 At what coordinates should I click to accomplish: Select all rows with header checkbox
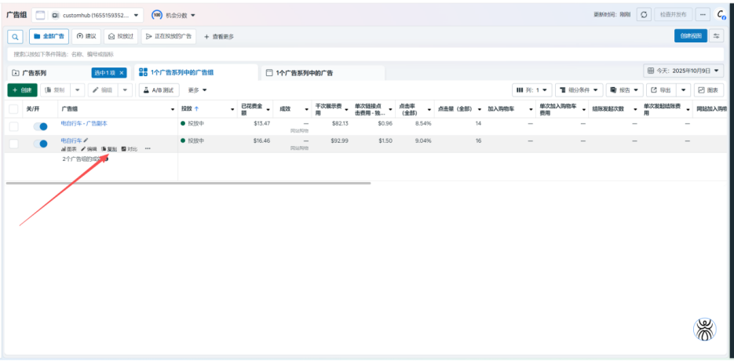pos(13,109)
